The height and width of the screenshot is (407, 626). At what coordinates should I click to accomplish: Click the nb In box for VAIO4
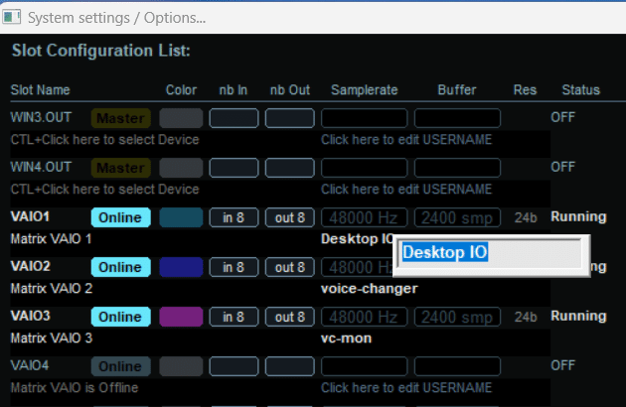tap(234, 366)
